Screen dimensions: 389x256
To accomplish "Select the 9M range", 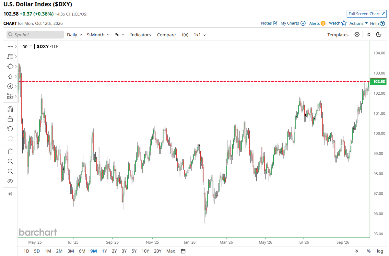I will 94,251.
